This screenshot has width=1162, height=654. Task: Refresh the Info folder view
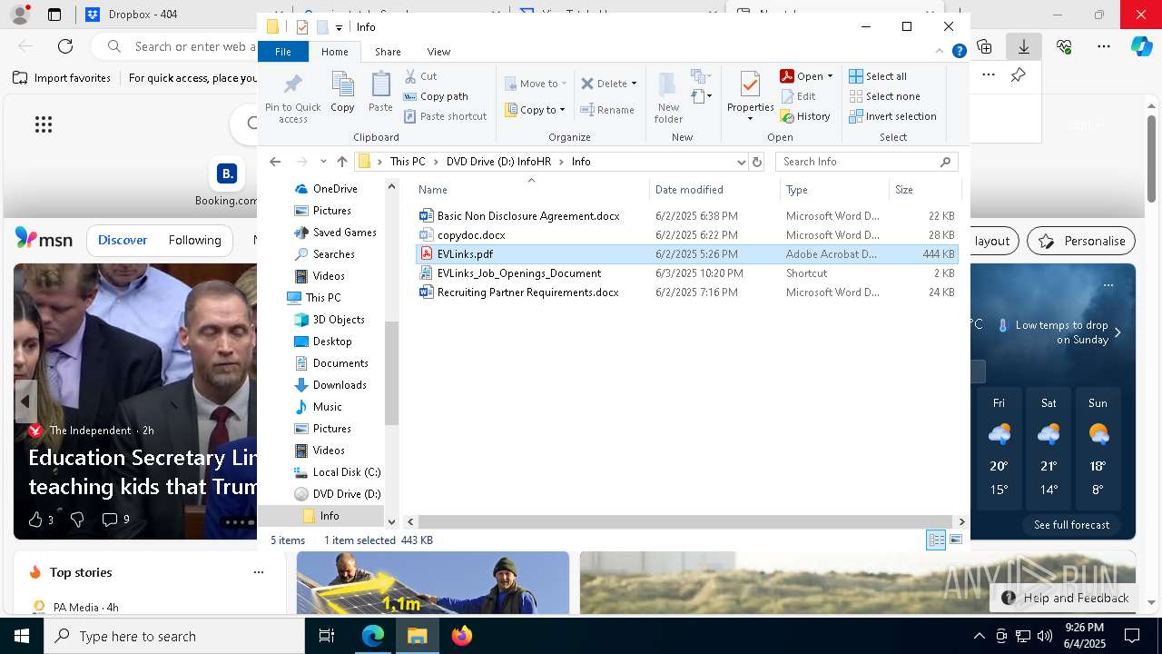coord(757,162)
